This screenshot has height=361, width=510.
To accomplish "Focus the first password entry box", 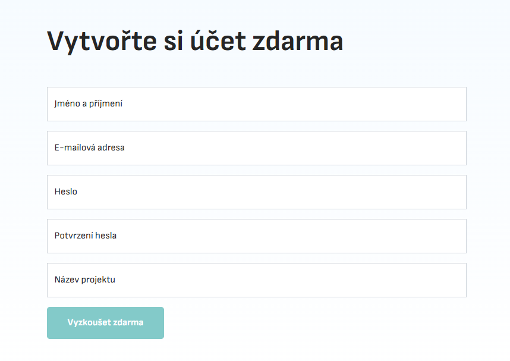I will [256, 192].
